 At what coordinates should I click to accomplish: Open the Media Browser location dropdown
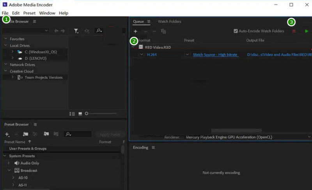[25, 31]
